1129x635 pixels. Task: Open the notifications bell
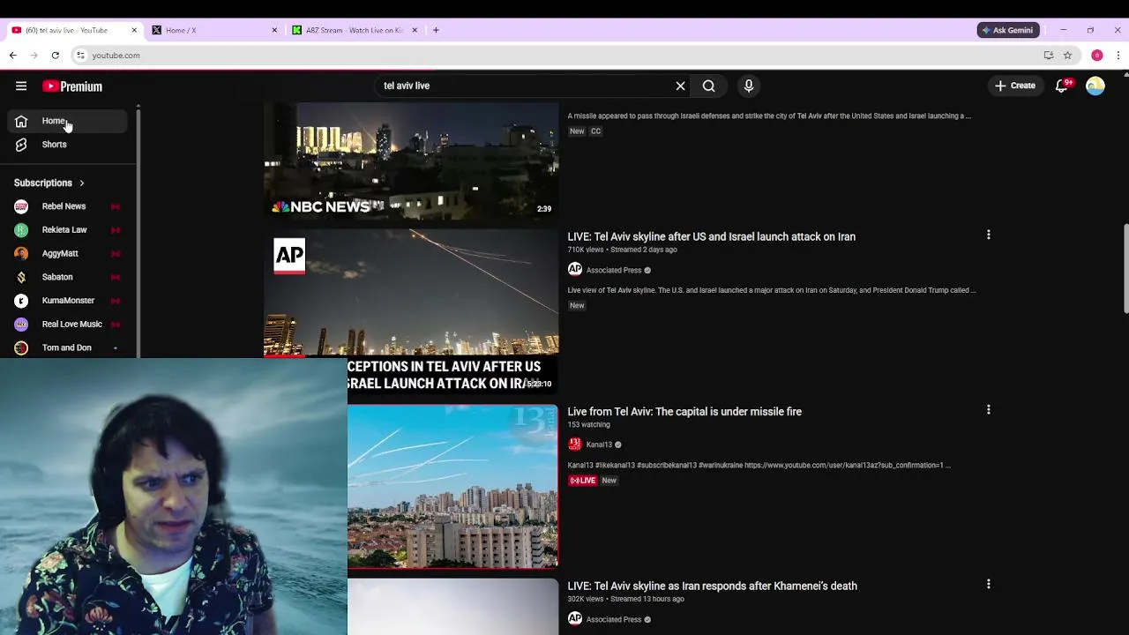(1062, 86)
